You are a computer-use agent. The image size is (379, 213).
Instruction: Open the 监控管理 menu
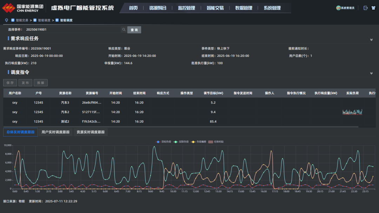186,8
